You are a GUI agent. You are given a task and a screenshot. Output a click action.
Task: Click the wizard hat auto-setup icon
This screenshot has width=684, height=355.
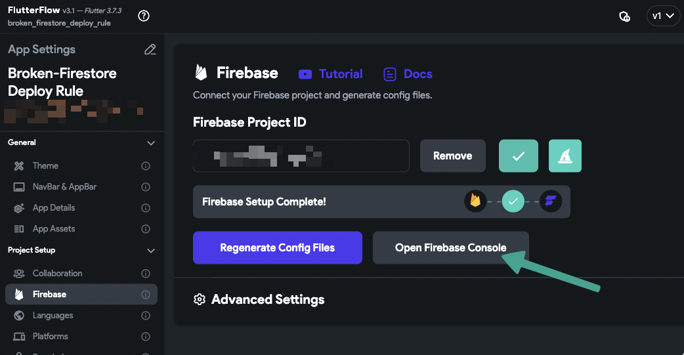(565, 156)
